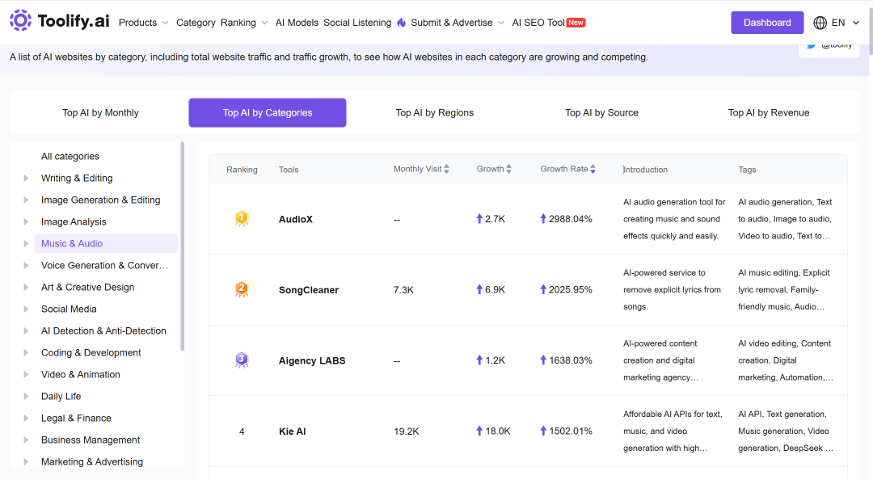Image resolution: width=873 pixels, height=480 pixels.
Task: Click the orange second-place medal icon
Action: 242,289
